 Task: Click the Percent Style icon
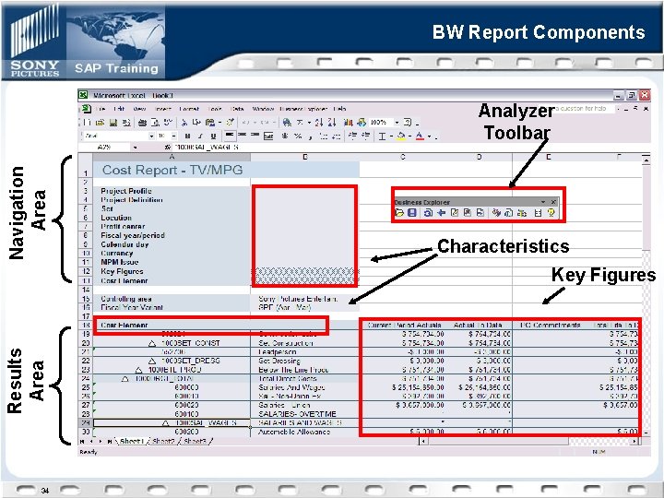tap(298, 136)
